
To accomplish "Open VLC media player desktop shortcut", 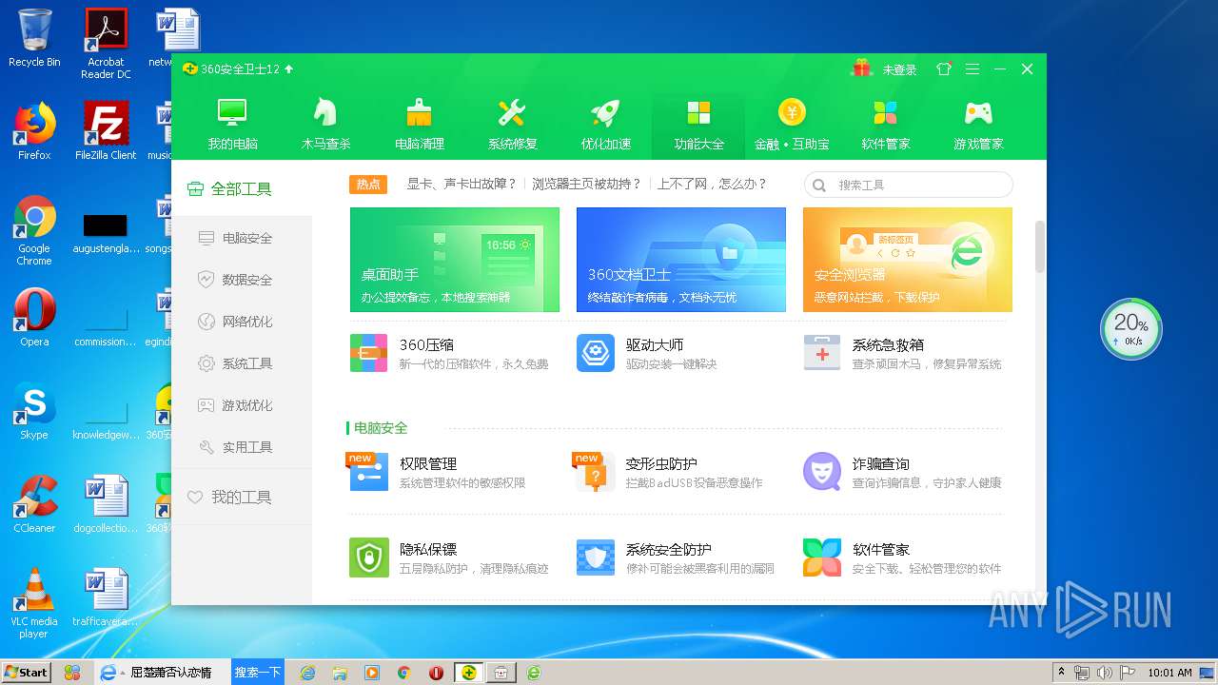I will pos(34,603).
